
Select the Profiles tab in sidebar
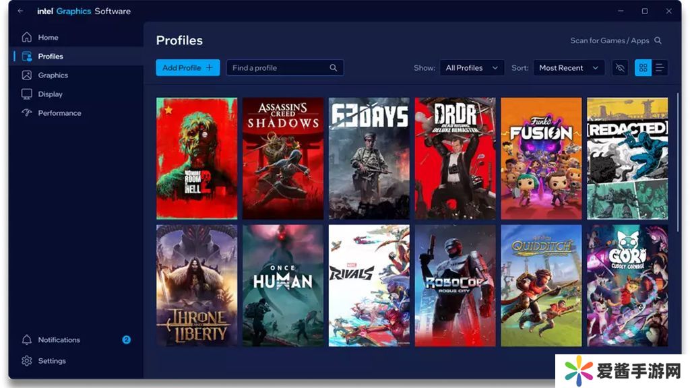[x=51, y=57]
